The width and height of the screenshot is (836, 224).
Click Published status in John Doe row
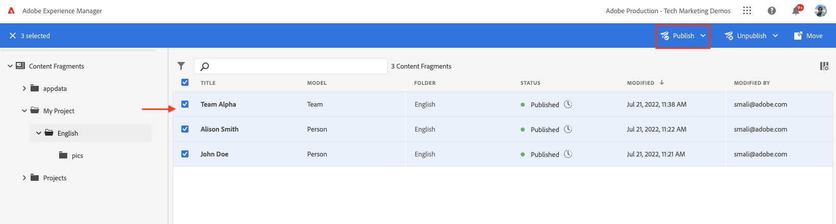545,154
